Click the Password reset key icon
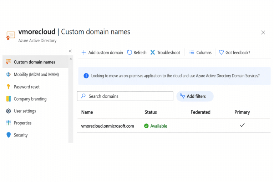Viewport: 274px width, 182px height. coord(9,87)
